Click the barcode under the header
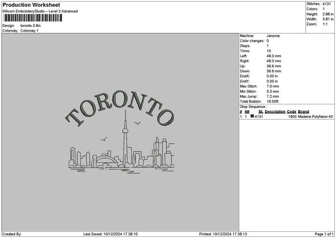This screenshot has height=238, width=336. [33, 18]
